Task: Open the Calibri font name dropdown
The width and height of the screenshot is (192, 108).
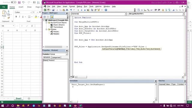Action: tap(31, 12)
